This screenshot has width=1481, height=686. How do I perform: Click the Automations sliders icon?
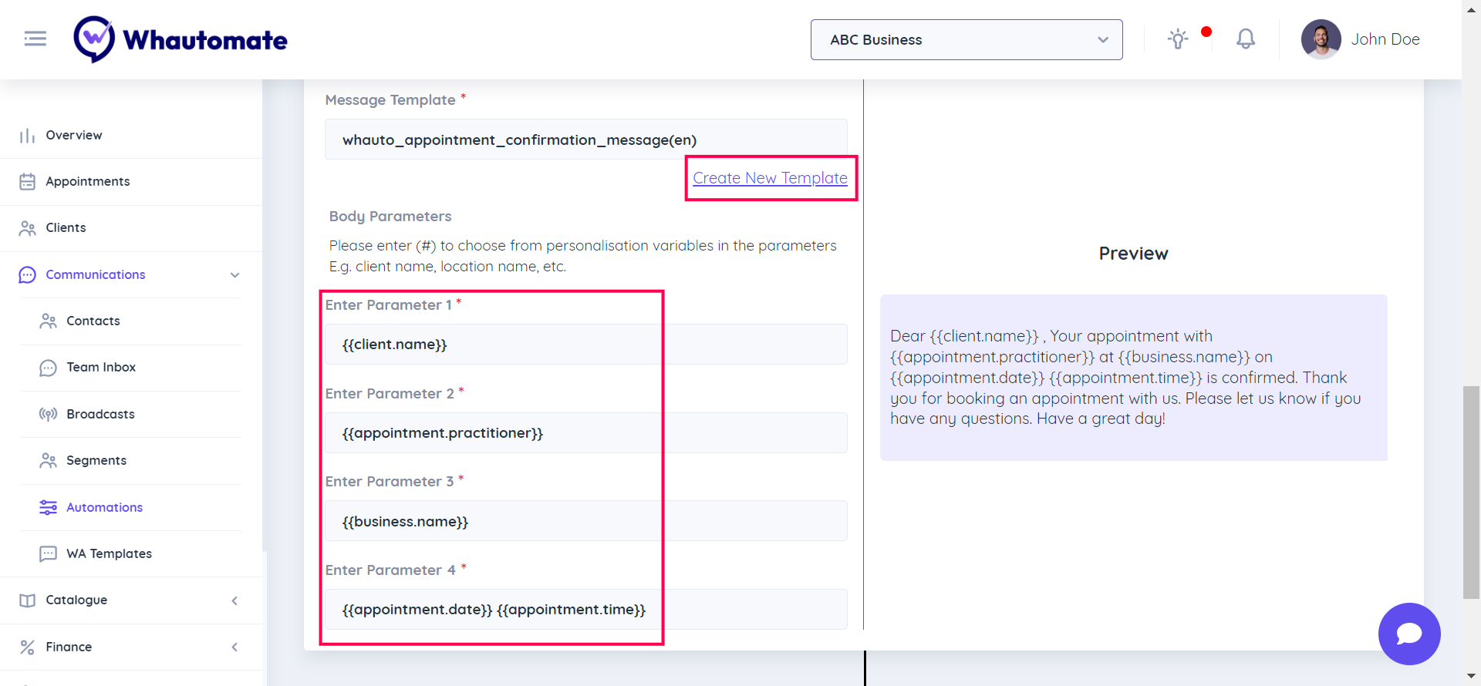pyautogui.click(x=48, y=507)
